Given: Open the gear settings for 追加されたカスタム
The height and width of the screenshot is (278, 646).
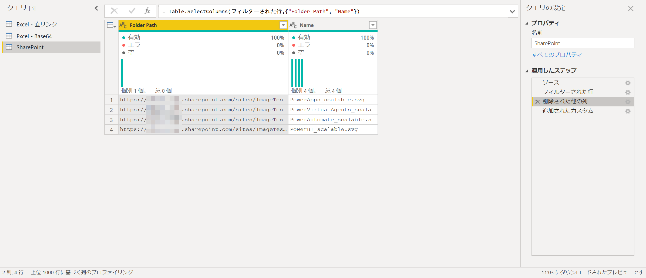Looking at the screenshot, I should [x=628, y=111].
